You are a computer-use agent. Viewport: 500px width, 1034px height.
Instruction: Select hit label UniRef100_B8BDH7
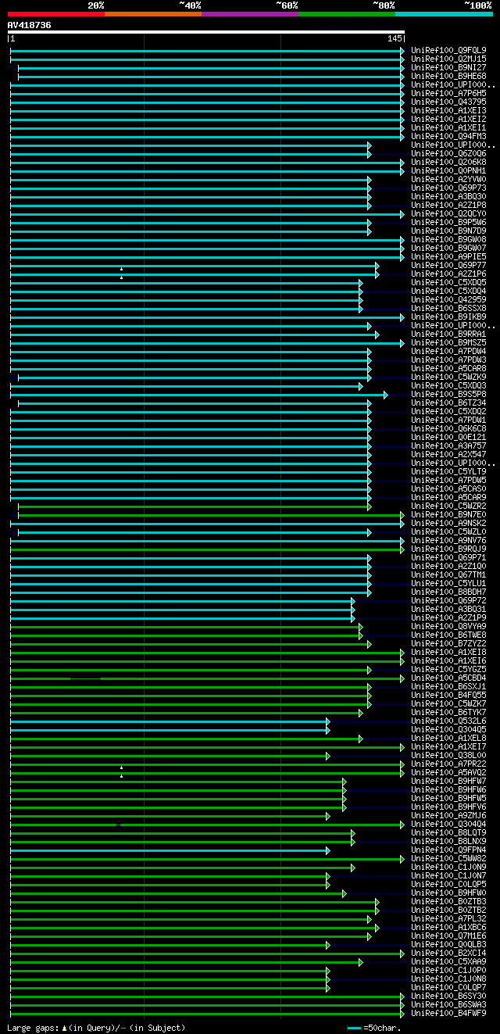(448, 592)
